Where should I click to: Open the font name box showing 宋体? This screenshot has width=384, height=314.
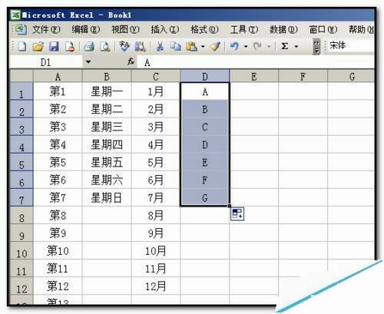pyautogui.click(x=351, y=46)
